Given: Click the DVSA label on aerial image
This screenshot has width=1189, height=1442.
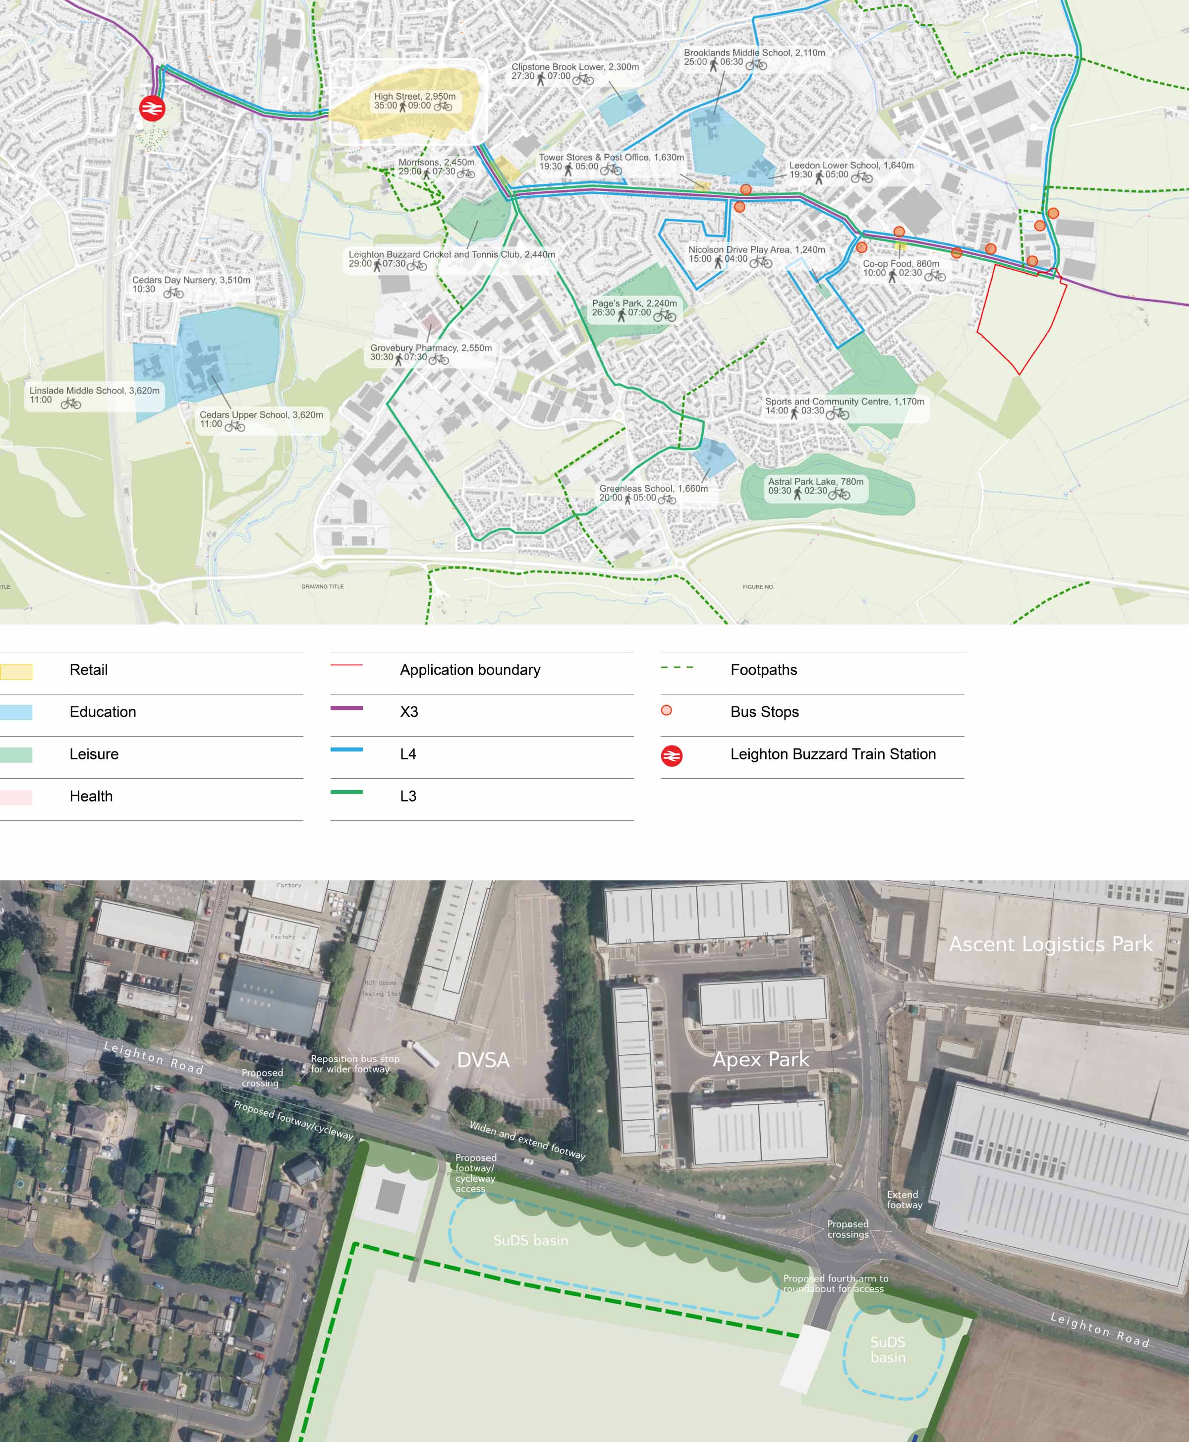Looking at the screenshot, I should (483, 1060).
